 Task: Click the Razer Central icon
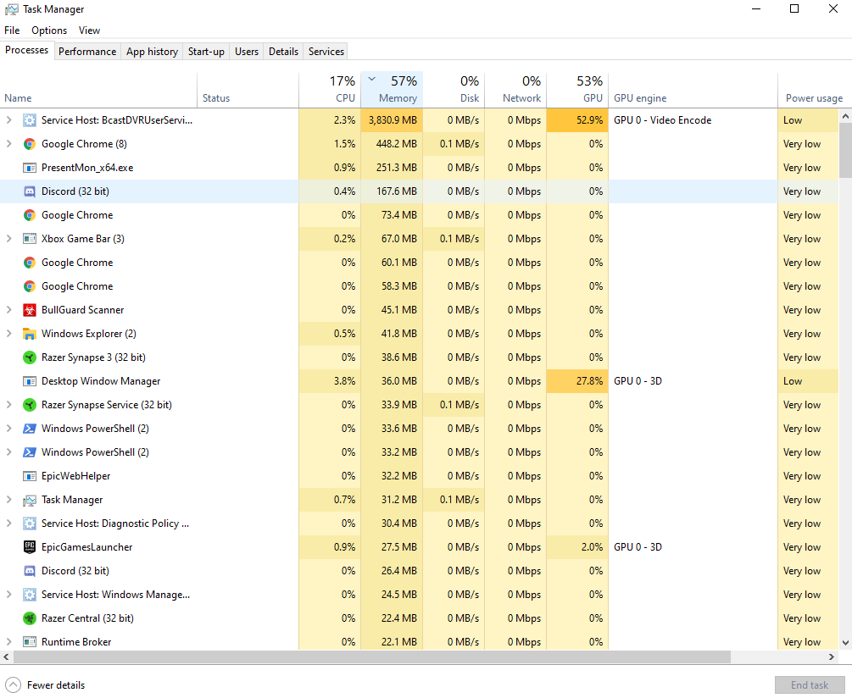click(30, 618)
